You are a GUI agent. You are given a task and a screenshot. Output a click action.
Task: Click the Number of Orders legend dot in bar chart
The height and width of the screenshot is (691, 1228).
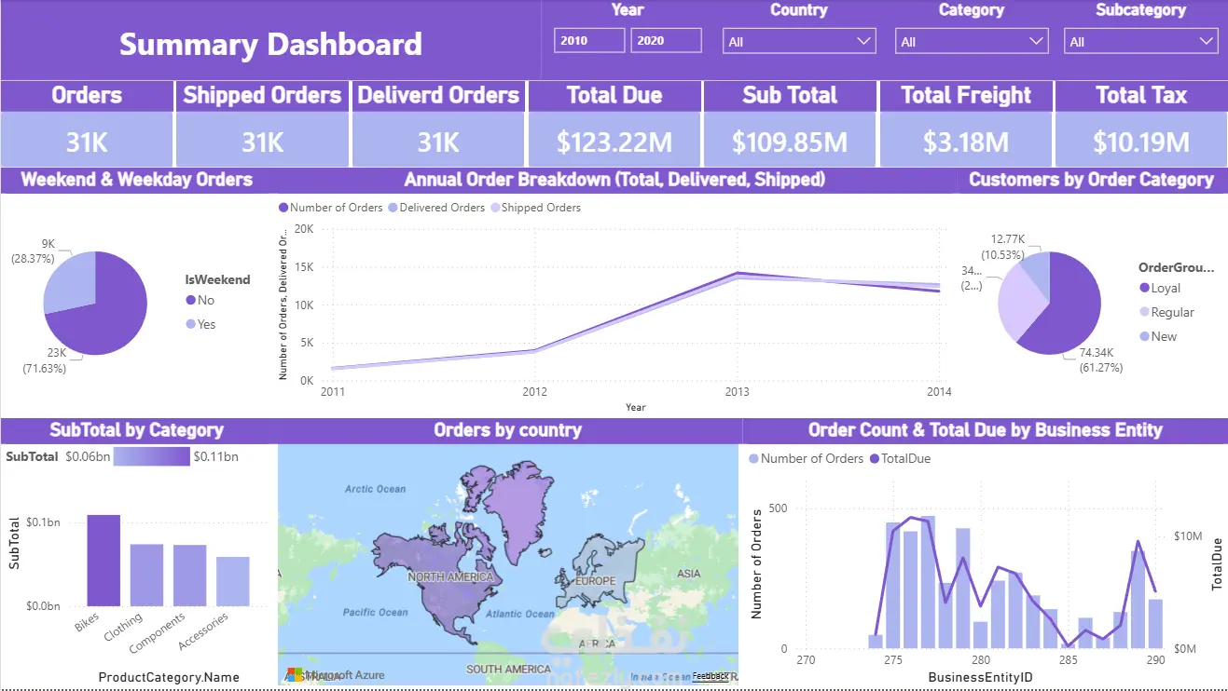tap(753, 458)
